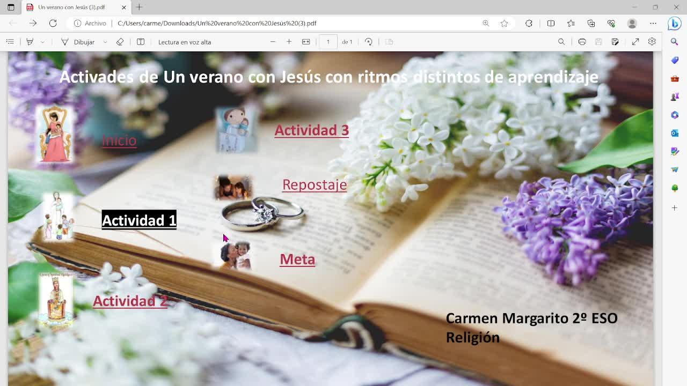Add this page to favorites
The height and width of the screenshot is (386, 687).
tap(504, 23)
